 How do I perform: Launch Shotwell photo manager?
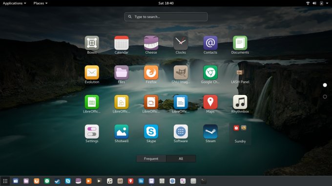[122, 132]
